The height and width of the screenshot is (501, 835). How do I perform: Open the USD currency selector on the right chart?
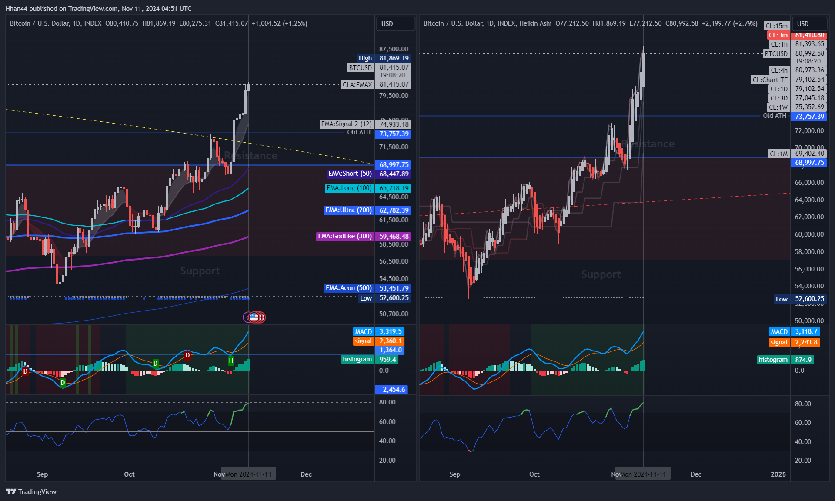click(x=809, y=23)
